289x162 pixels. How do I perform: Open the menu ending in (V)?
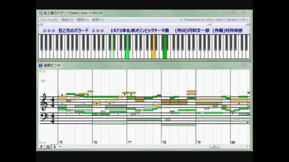click(98, 20)
